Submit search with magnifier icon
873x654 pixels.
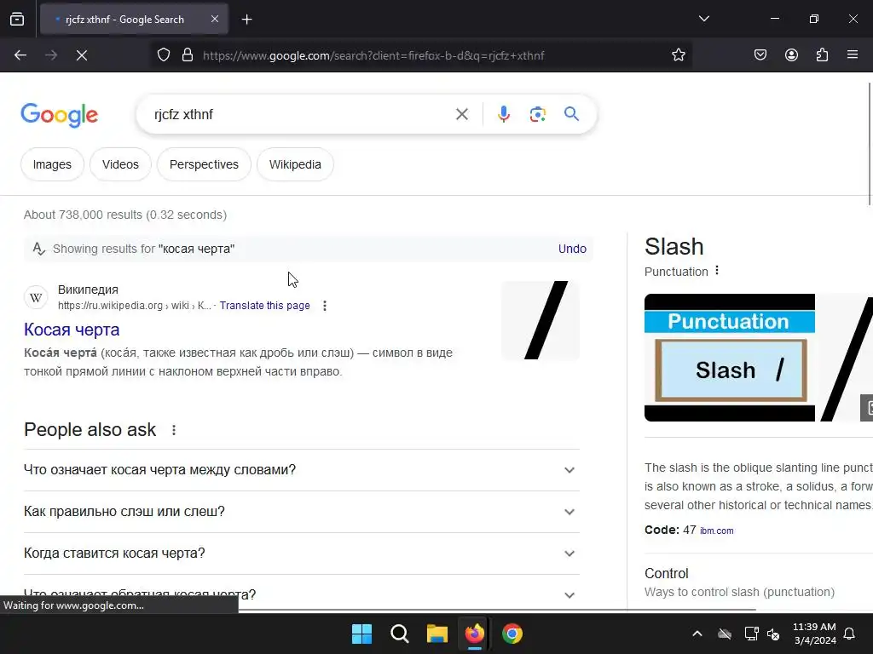pyautogui.click(x=571, y=115)
